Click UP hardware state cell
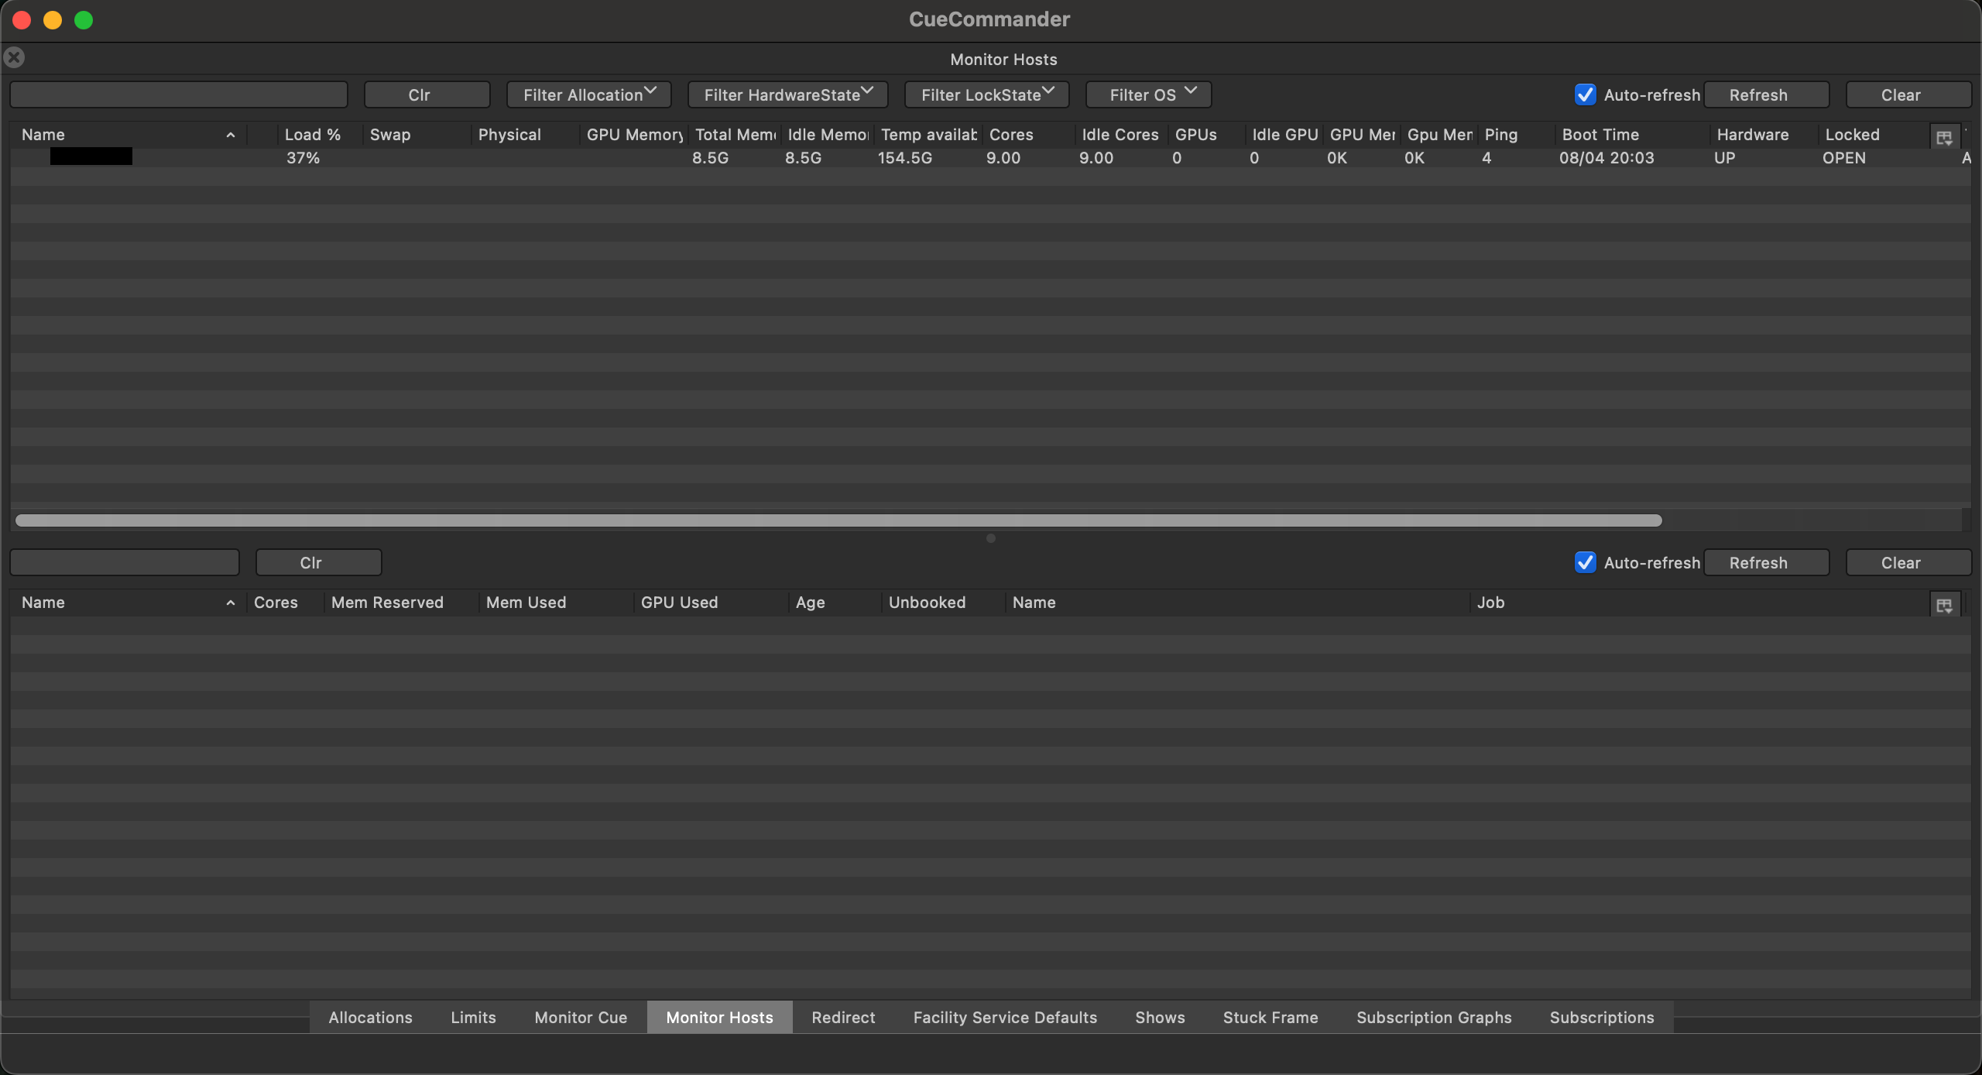The height and width of the screenshot is (1075, 1982). [1724, 158]
